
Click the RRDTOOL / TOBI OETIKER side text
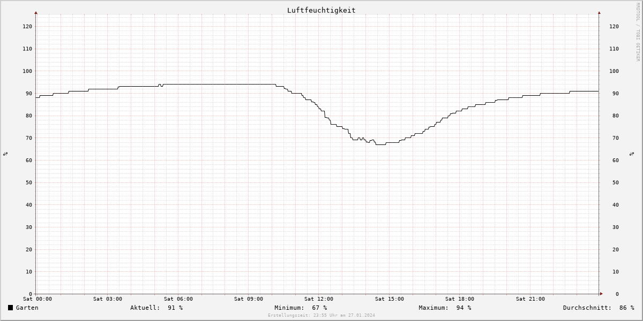[x=638, y=32]
